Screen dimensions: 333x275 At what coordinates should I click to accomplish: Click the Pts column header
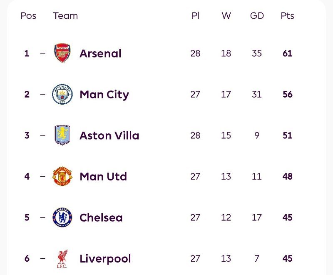[287, 16]
